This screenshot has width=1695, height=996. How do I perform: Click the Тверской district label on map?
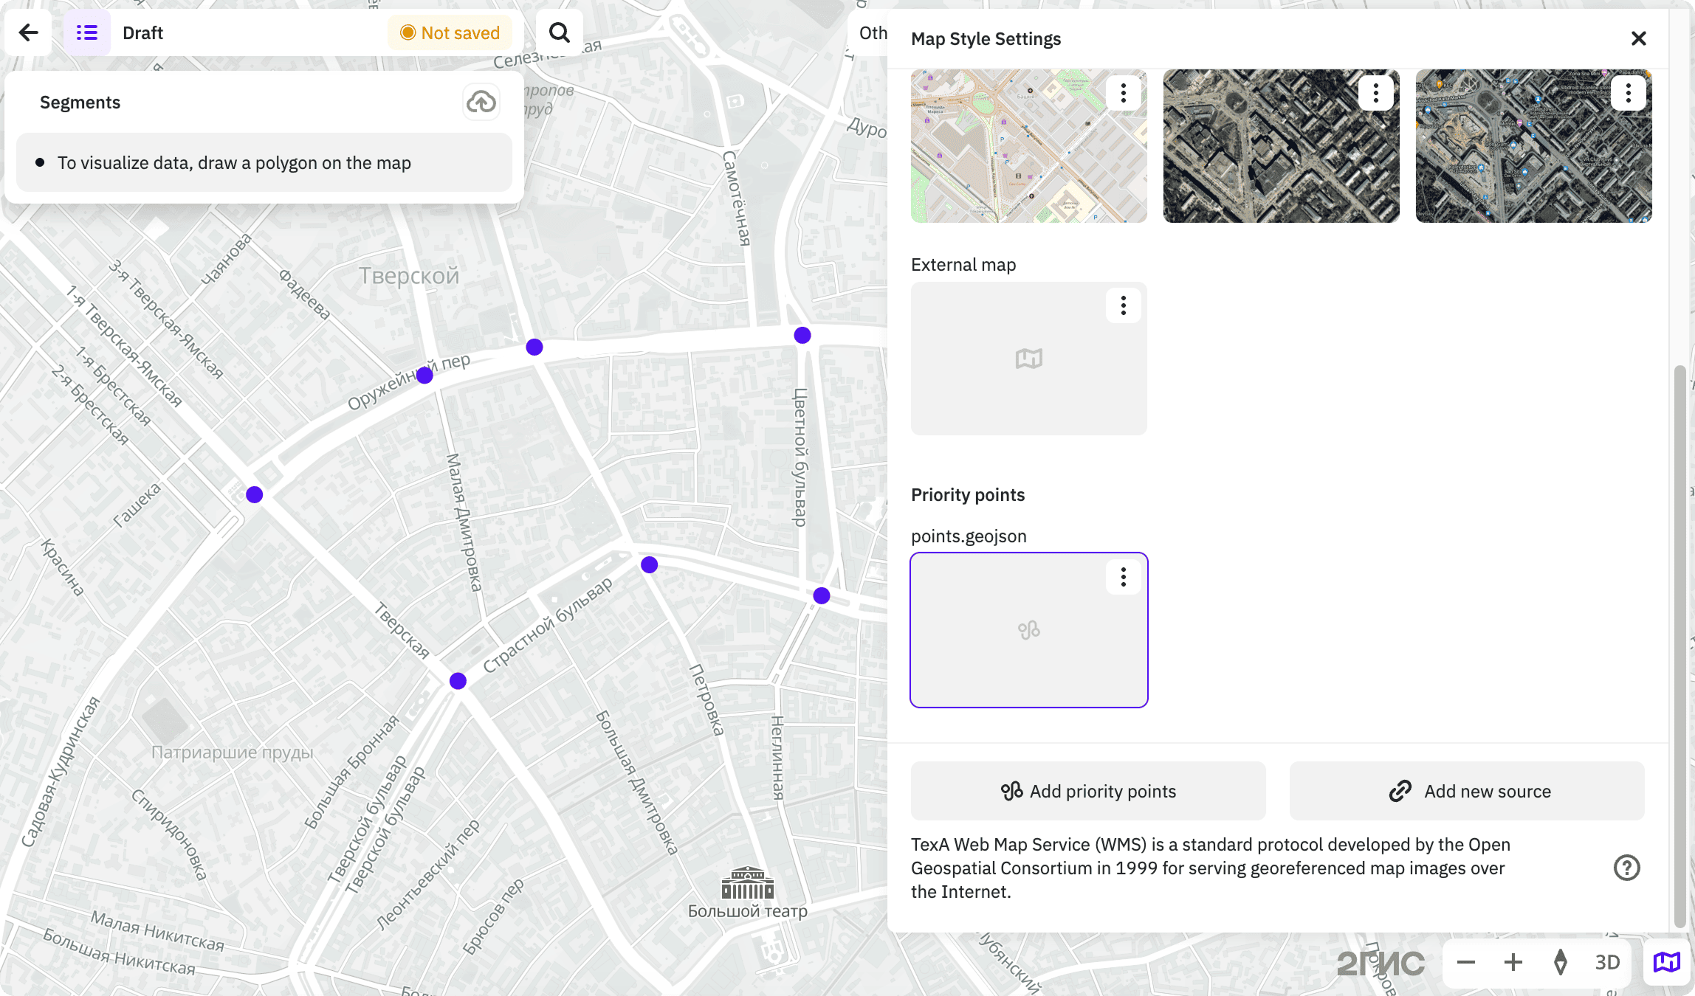coord(409,276)
